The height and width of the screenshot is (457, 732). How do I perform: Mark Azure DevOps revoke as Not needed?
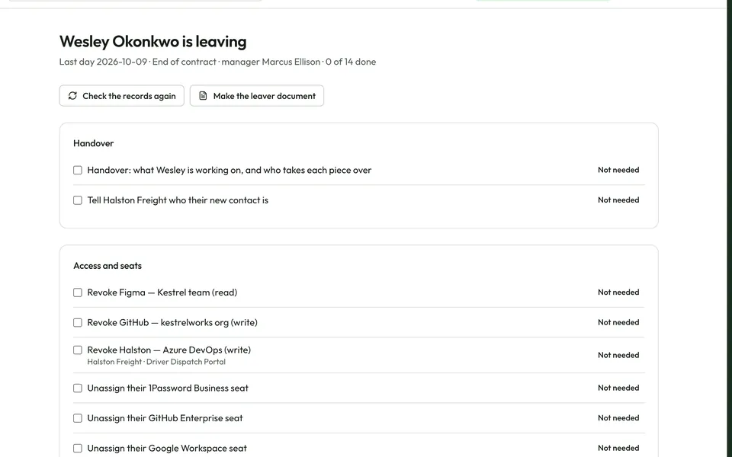point(618,355)
